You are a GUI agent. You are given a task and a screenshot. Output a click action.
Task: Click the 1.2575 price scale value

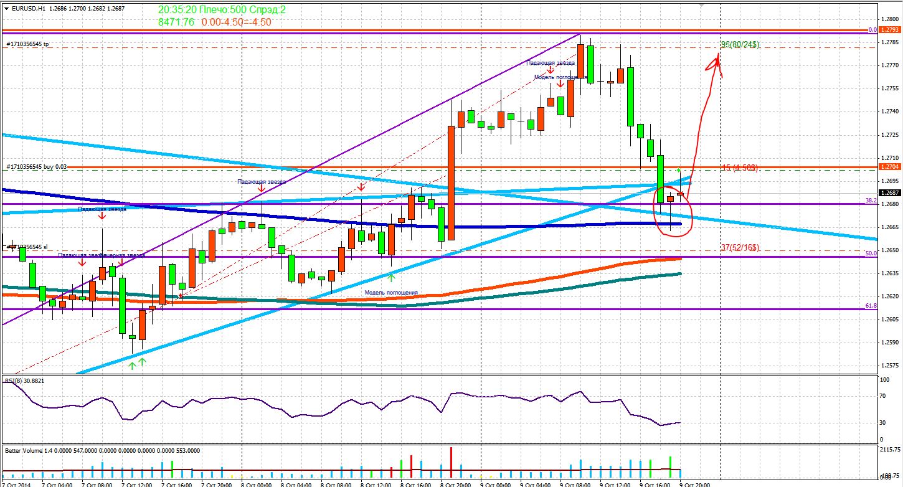coord(889,366)
